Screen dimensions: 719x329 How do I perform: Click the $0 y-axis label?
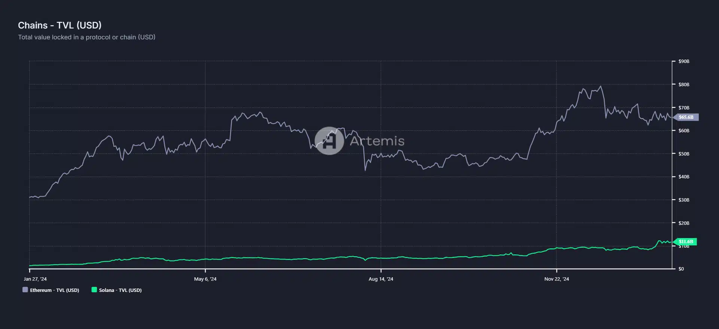coord(681,269)
